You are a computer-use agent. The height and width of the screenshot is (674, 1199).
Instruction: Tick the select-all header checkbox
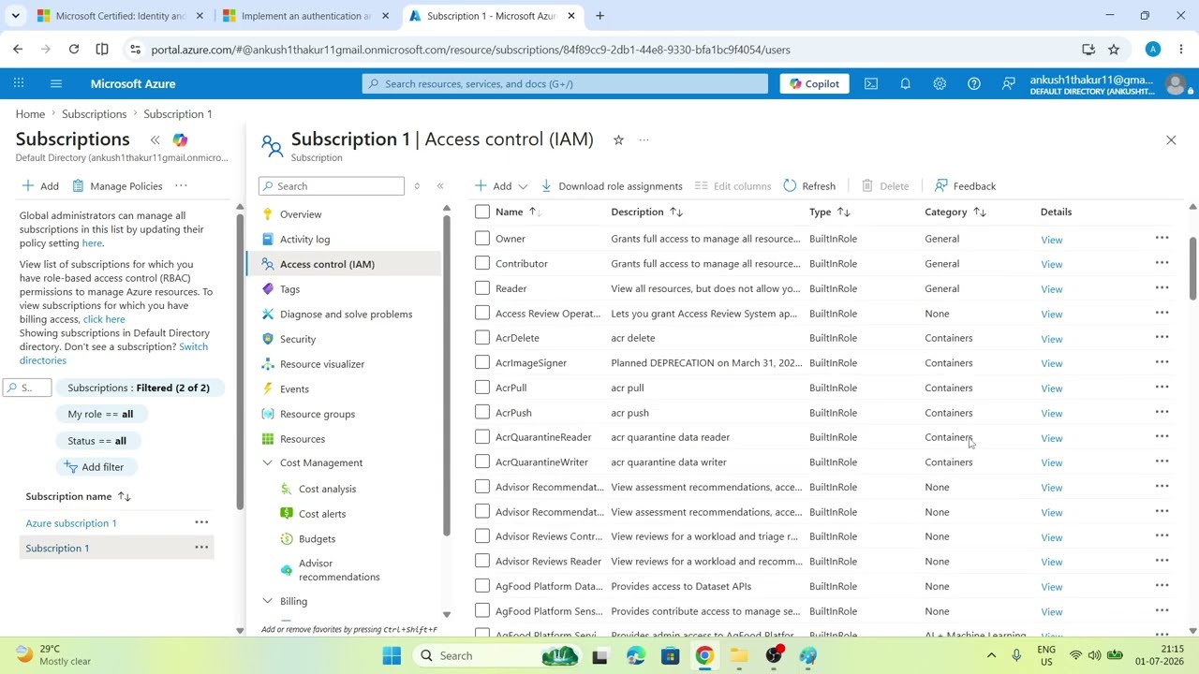[482, 212]
